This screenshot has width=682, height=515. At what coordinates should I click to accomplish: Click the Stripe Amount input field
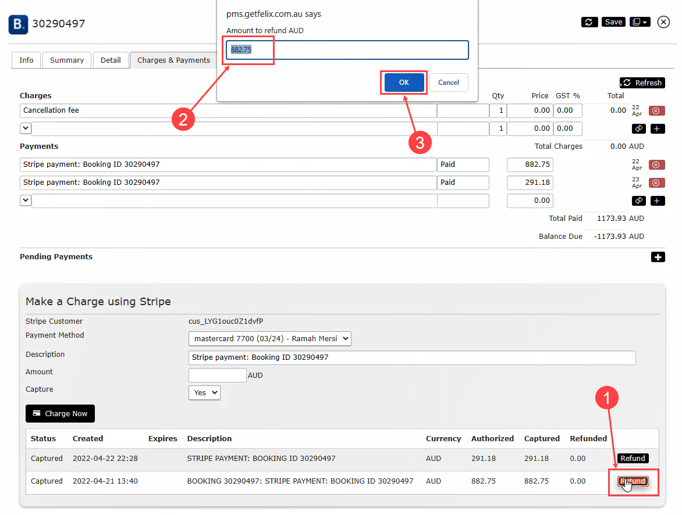[x=218, y=375]
